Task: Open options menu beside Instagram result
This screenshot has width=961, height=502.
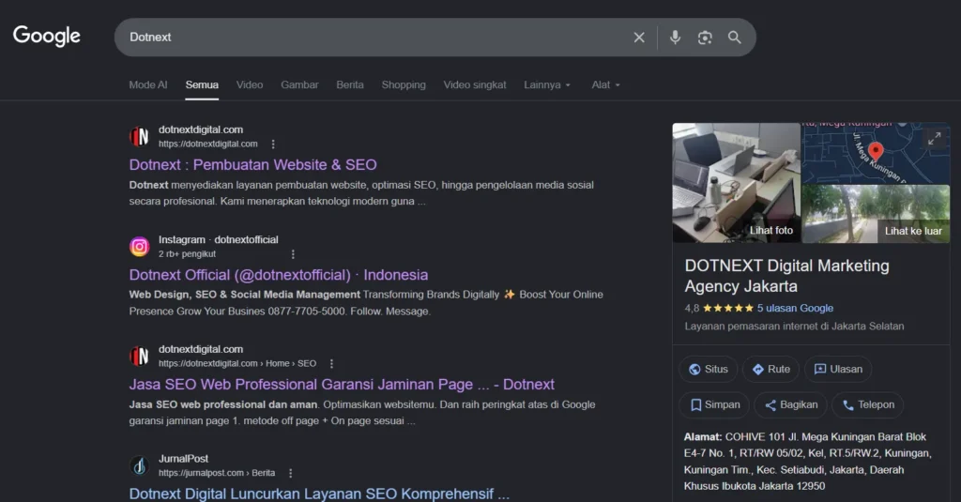Action: [293, 253]
